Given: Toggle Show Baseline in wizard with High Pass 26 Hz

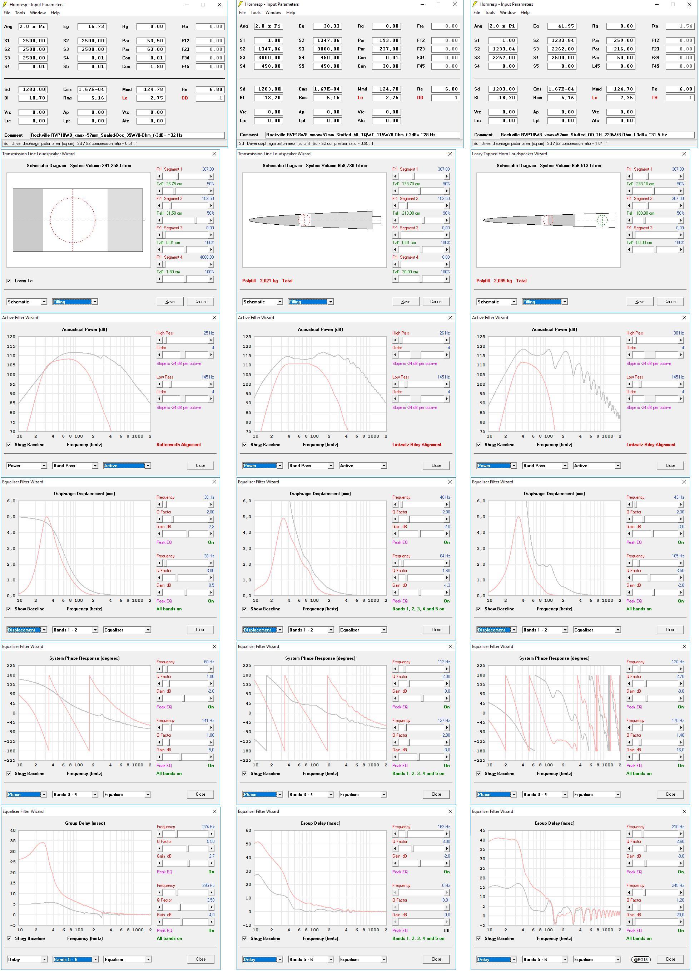Looking at the screenshot, I should click(244, 444).
